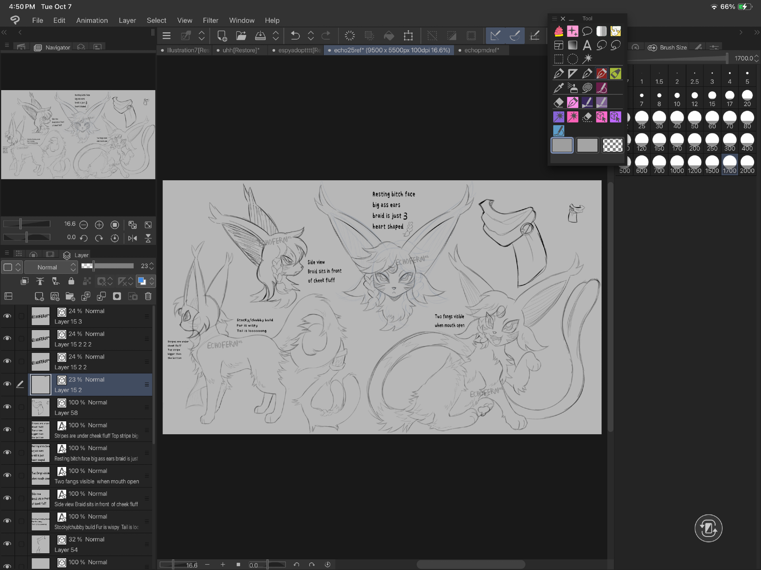Open the Filter menu

[210, 20]
